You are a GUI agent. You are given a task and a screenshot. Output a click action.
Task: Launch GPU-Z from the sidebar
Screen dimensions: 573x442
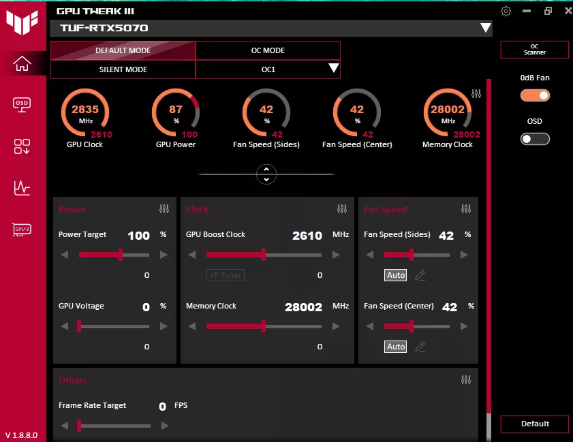click(22, 230)
